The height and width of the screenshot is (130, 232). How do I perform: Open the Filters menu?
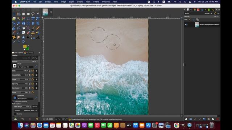click(x=96, y=2)
